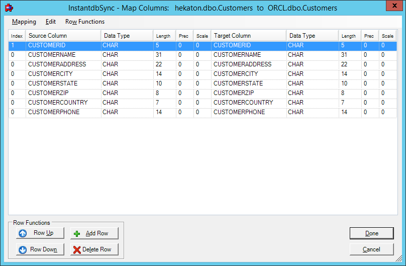406x266 pixels.
Task: Open the Row Functions menu
Action: tap(85, 22)
